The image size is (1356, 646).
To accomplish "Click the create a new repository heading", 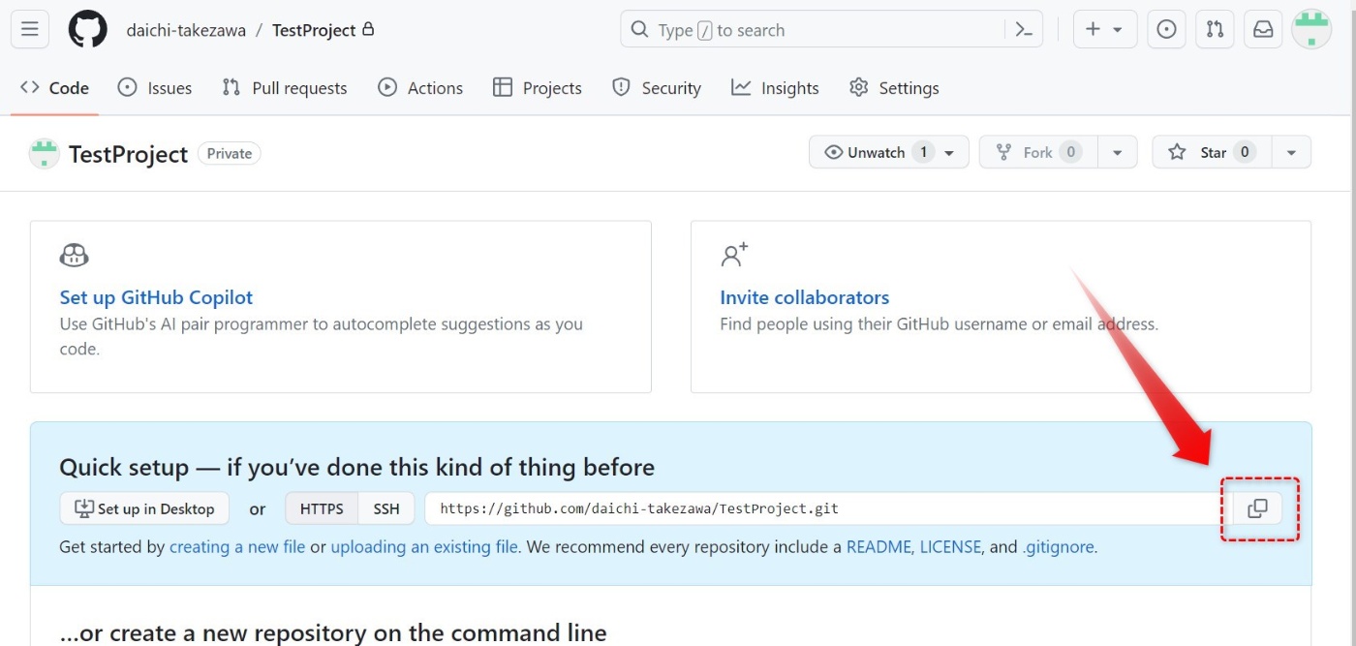I will (333, 633).
